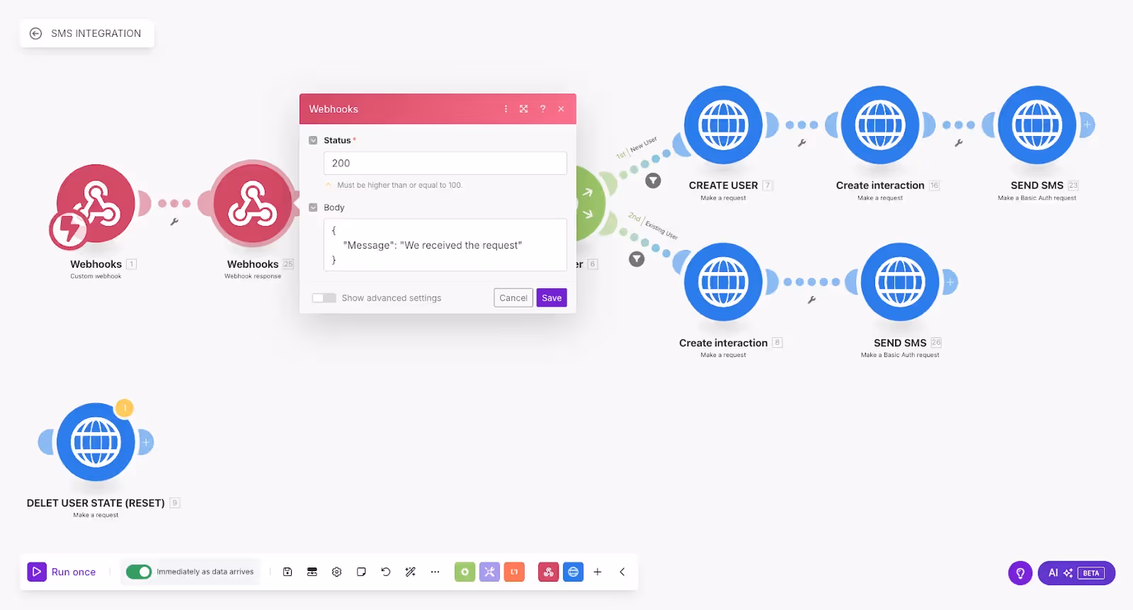Expand more options ellipsis in bottom toolbar

(435, 572)
